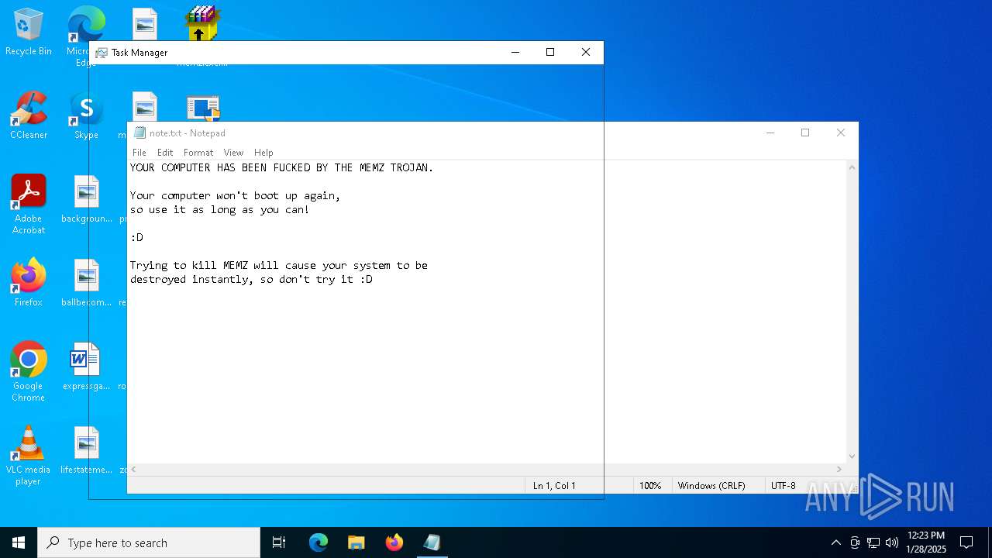Open the volume tray icon
The image size is (992, 558).
click(892, 542)
